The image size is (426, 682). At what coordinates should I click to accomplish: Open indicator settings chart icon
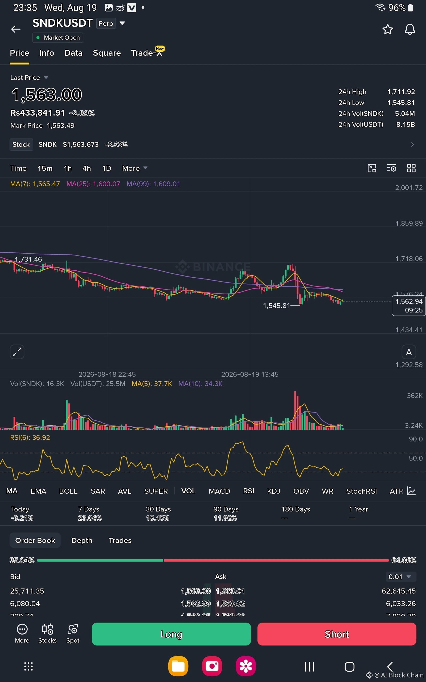pyautogui.click(x=411, y=491)
